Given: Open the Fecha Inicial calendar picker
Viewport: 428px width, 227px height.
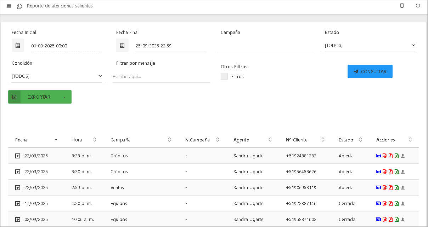Looking at the screenshot, I should tap(18, 45).
